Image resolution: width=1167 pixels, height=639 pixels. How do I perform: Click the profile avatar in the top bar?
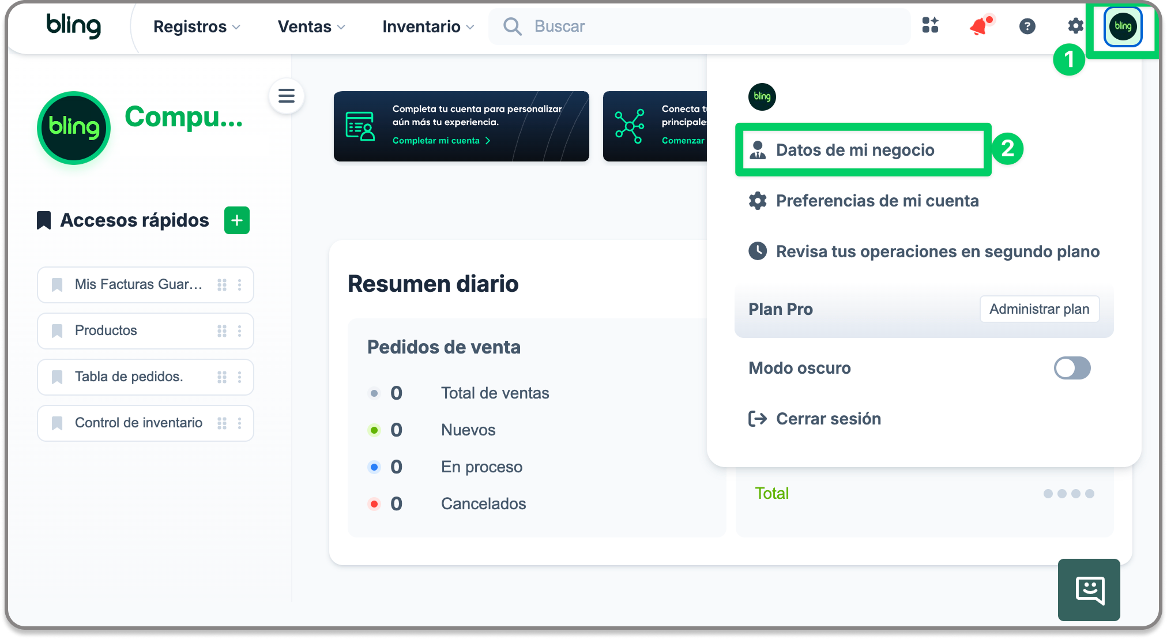[1123, 26]
